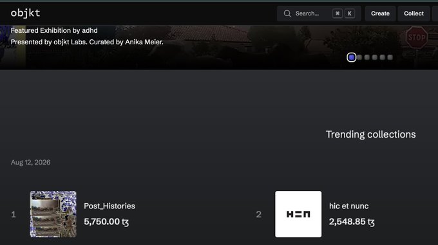Click rank number 1 beside Post_Histories
438x245 pixels.
(x=14, y=214)
